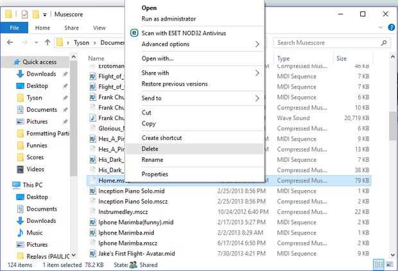398x271 pixels.
Task: Go up one folder level
Action: [48, 42]
